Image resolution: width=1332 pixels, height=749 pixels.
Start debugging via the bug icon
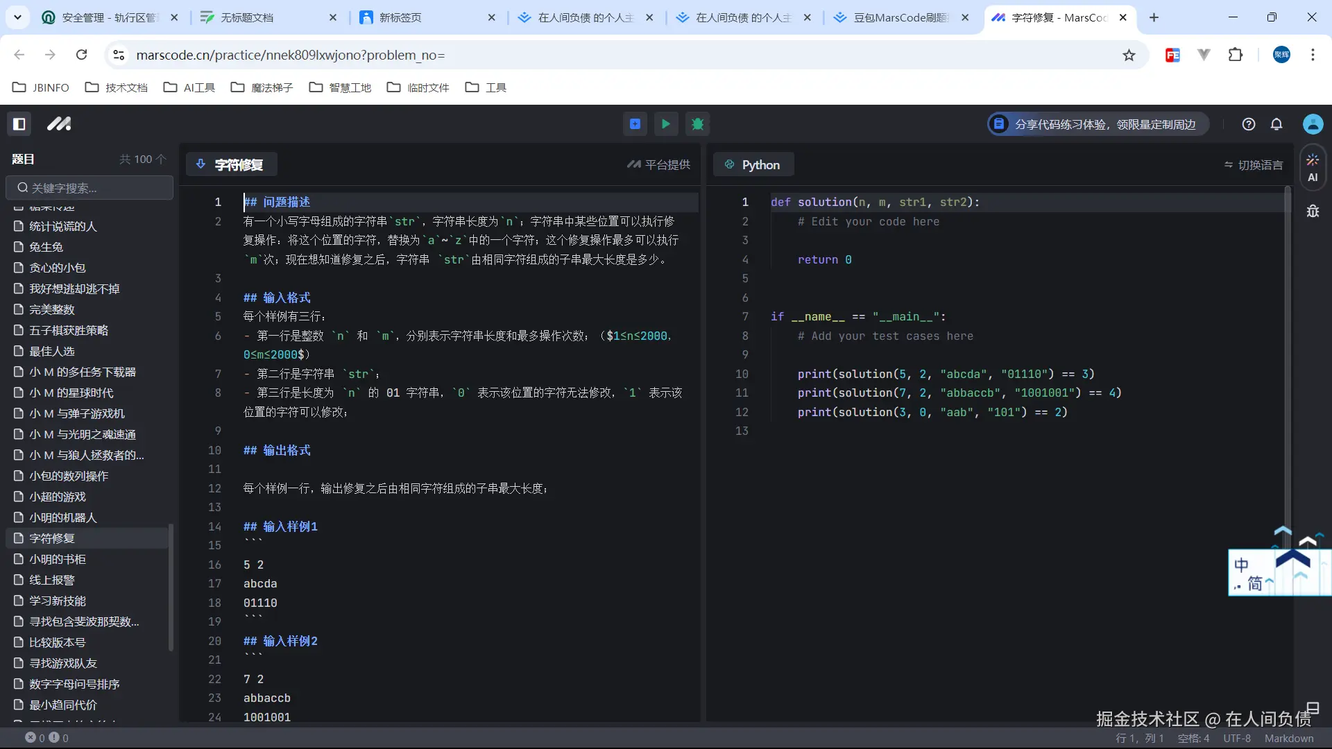coord(698,123)
